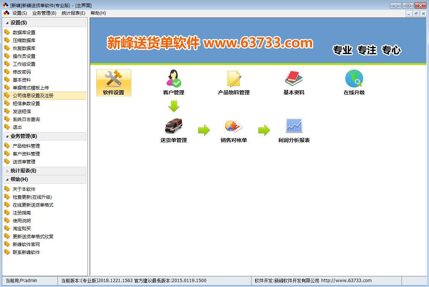This screenshot has width=429, height=287.
Task: Restore the inner 主界面 child window
Action: point(416,14)
